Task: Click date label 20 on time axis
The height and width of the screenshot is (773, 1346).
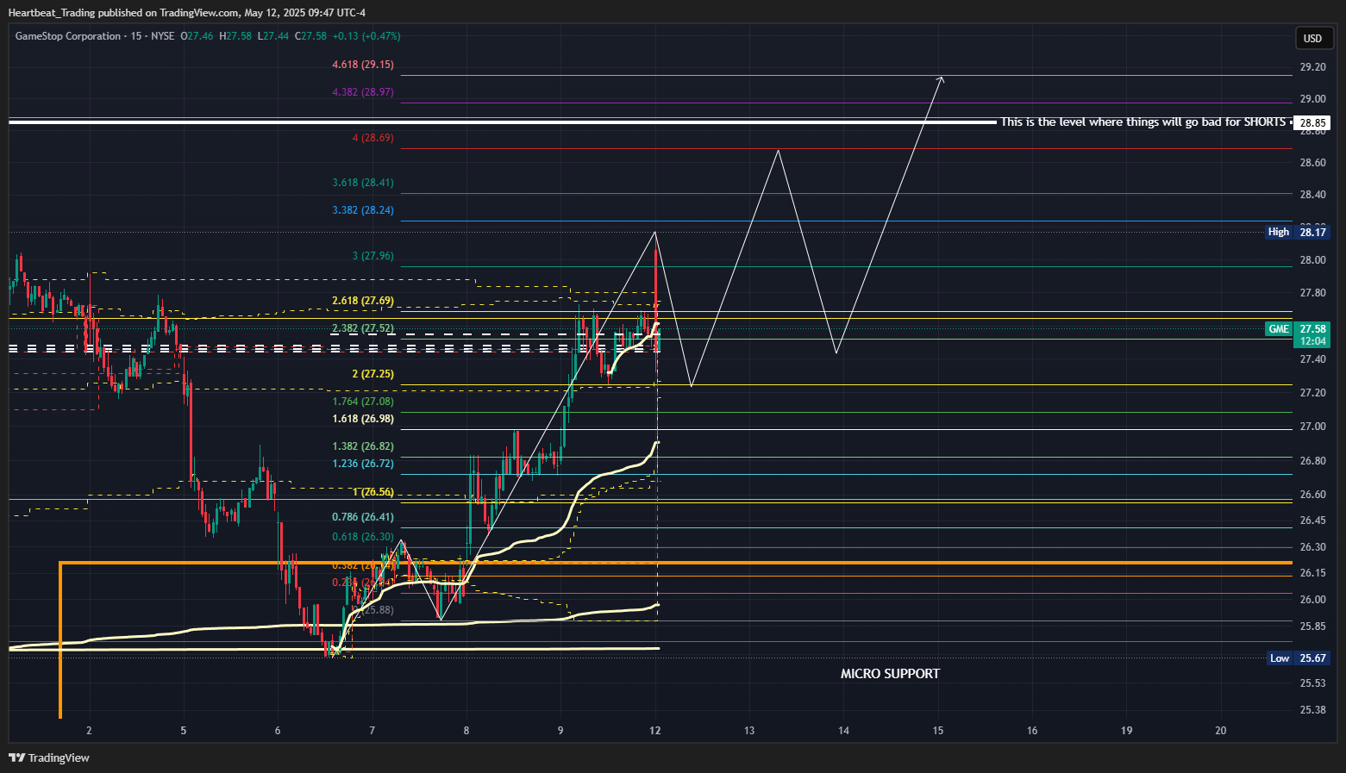Action: click(x=1221, y=731)
